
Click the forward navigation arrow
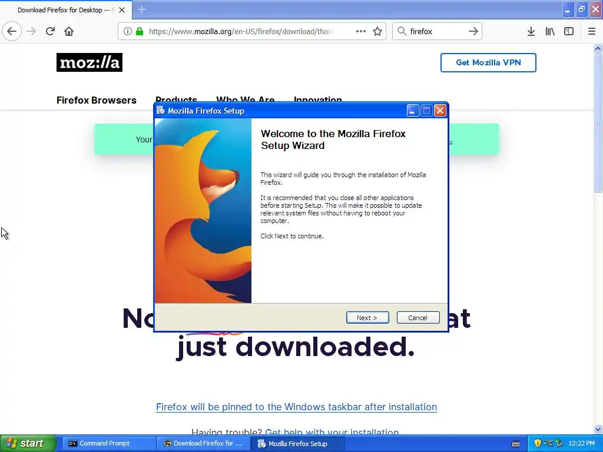[x=31, y=31]
